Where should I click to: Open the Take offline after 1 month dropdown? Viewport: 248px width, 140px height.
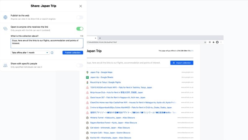click(30, 53)
